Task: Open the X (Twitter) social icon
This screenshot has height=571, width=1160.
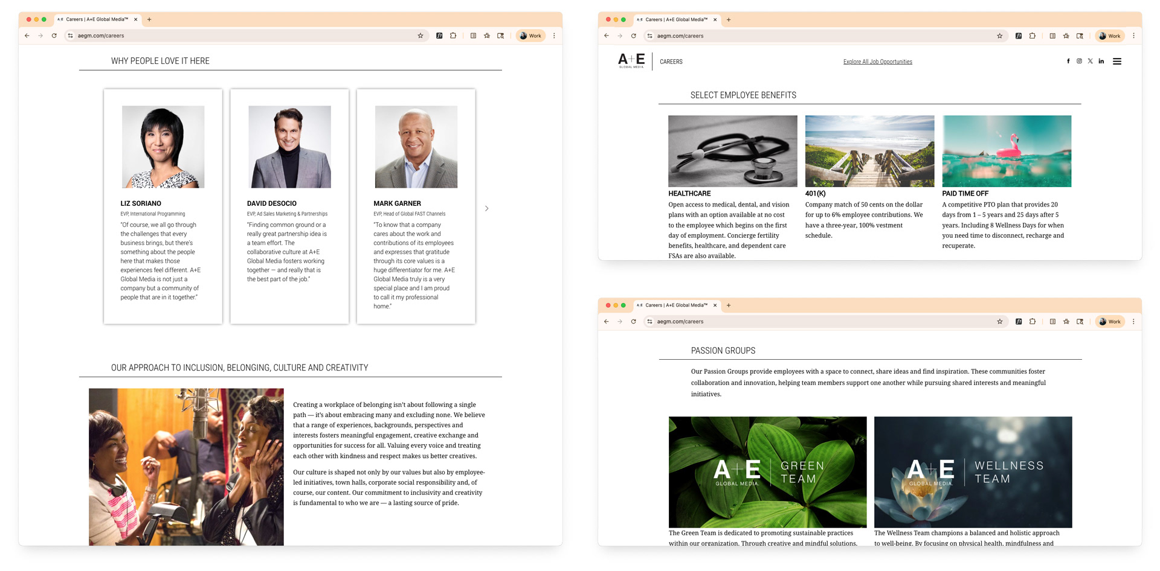Action: 1091,61
